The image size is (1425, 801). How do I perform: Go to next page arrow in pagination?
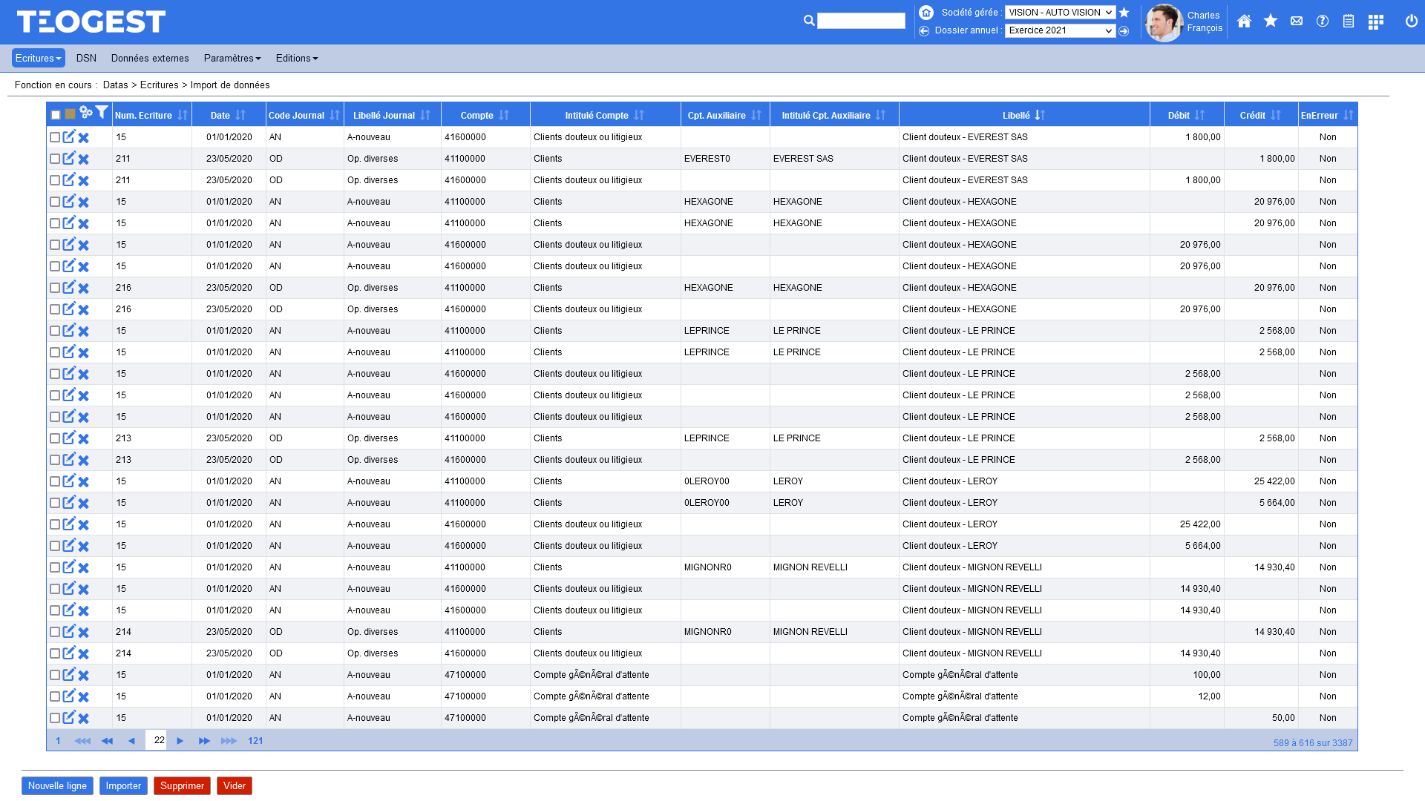point(180,741)
